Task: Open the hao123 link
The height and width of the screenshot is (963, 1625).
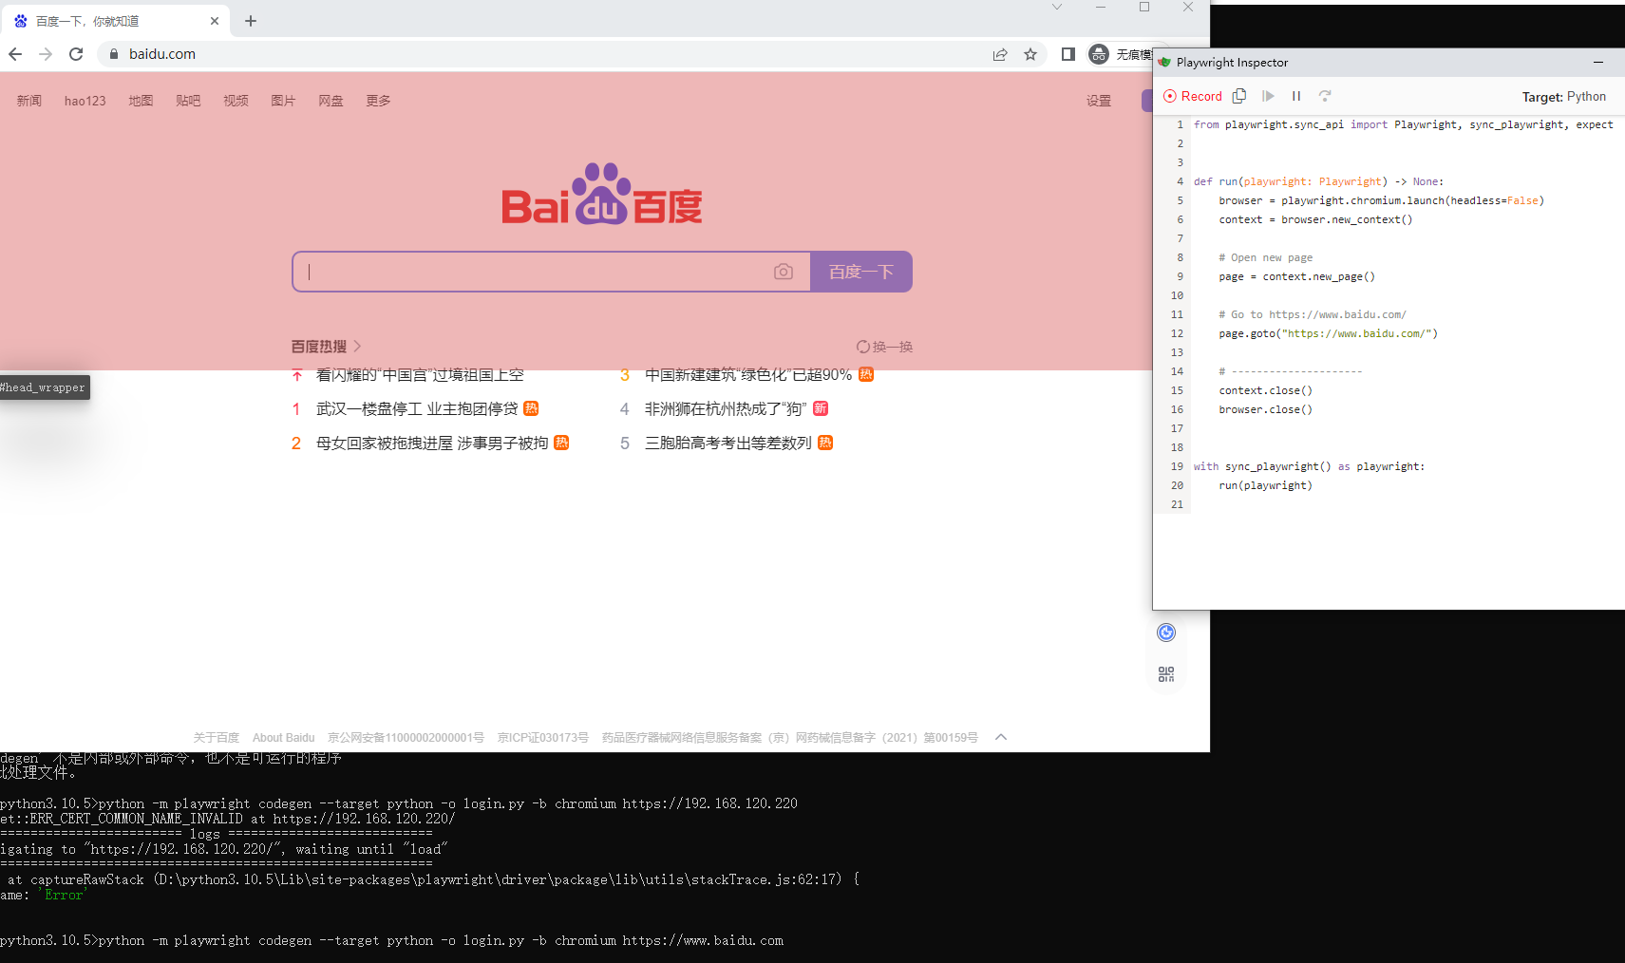Action: pyautogui.click(x=85, y=101)
